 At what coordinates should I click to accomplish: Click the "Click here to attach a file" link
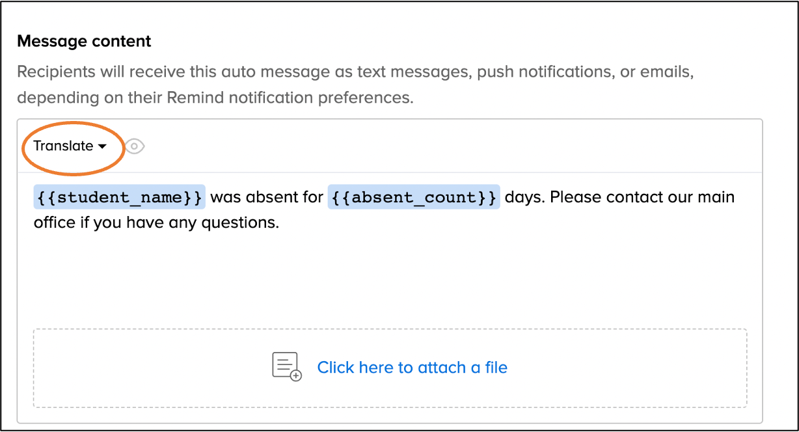pyautogui.click(x=412, y=368)
